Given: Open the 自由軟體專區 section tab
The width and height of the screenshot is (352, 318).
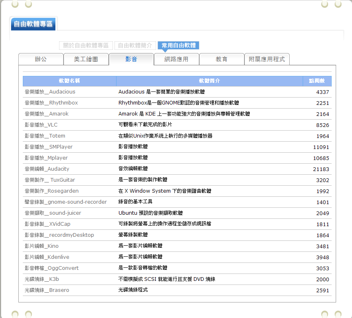Looking at the screenshot, I should point(33,24).
